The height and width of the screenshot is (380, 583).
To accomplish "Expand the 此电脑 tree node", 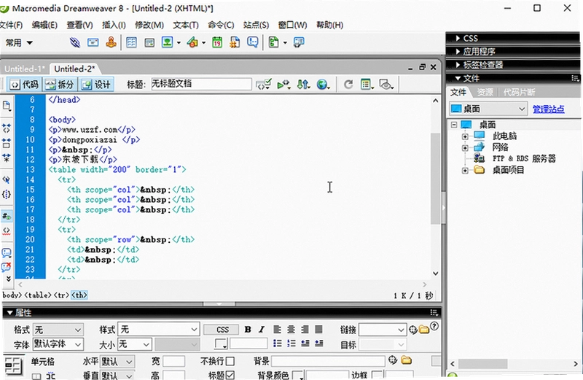I will (465, 136).
